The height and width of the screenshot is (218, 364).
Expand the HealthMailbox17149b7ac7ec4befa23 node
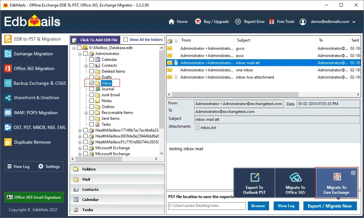pos(80,131)
